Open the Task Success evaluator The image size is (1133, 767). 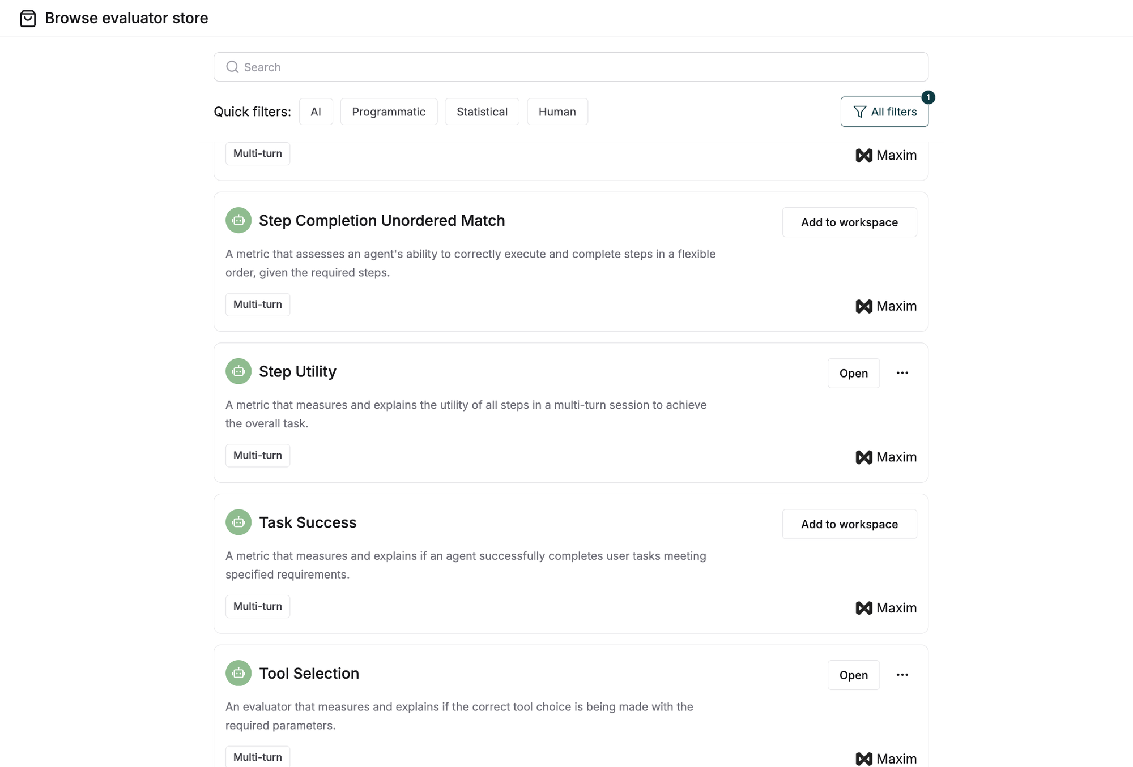click(308, 522)
